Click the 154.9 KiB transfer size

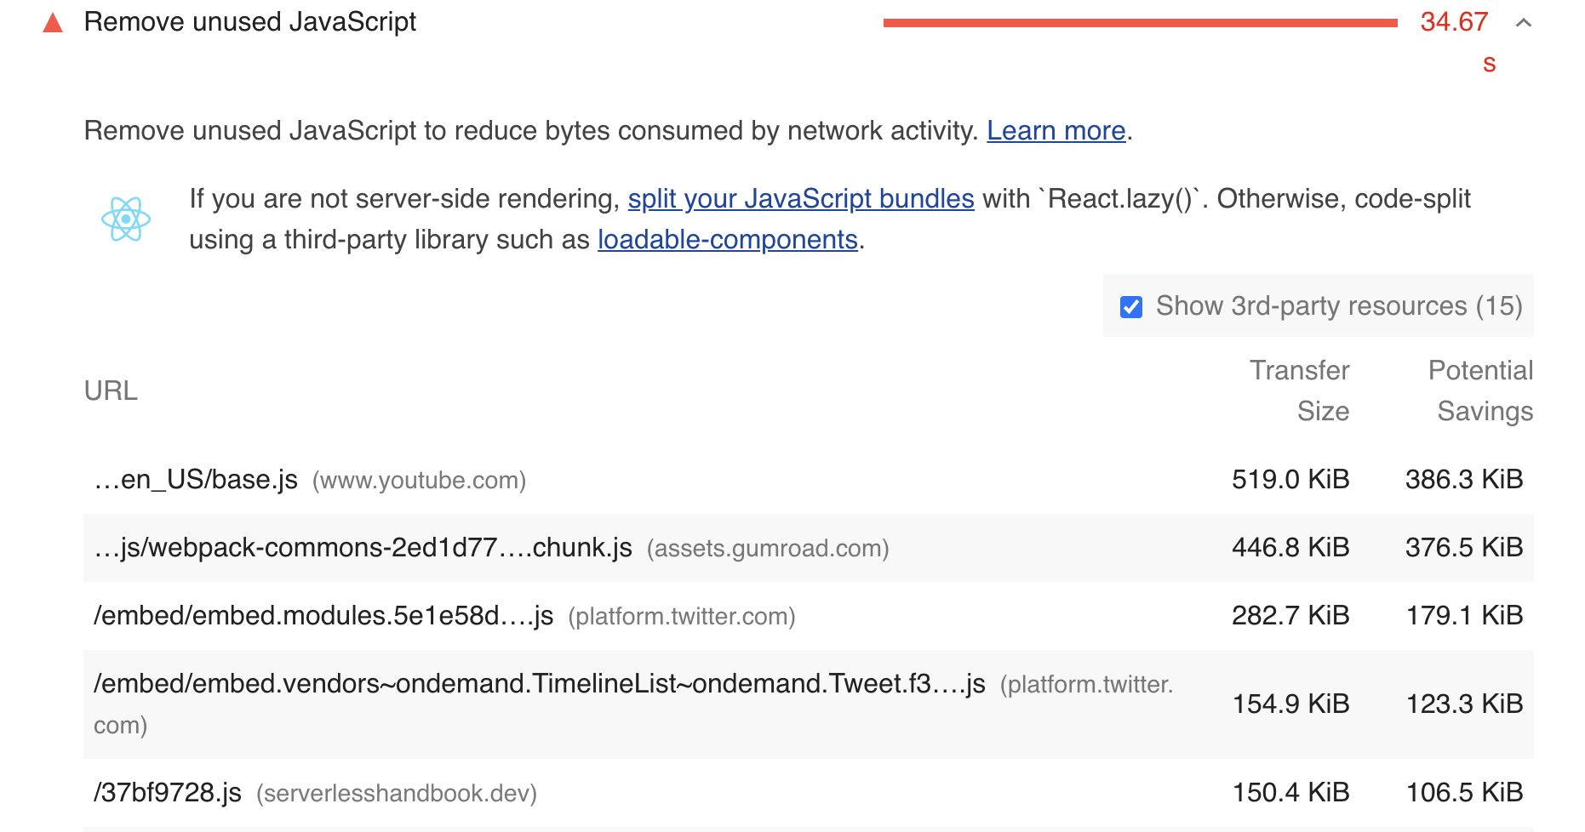click(x=1290, y=704)
